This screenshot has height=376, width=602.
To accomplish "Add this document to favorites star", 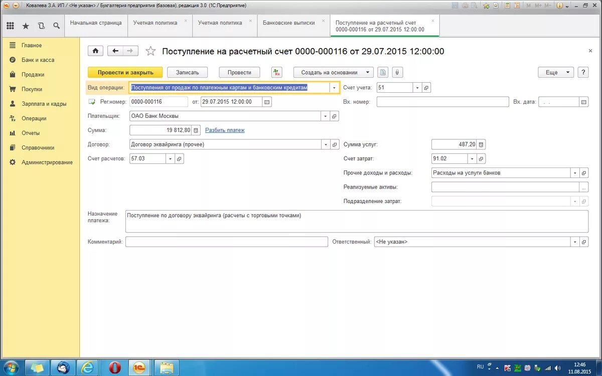I will (x=150, y=51).
